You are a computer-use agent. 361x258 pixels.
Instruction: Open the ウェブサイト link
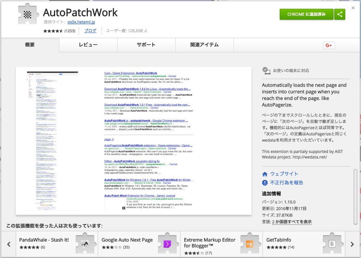tap(284, 174)
